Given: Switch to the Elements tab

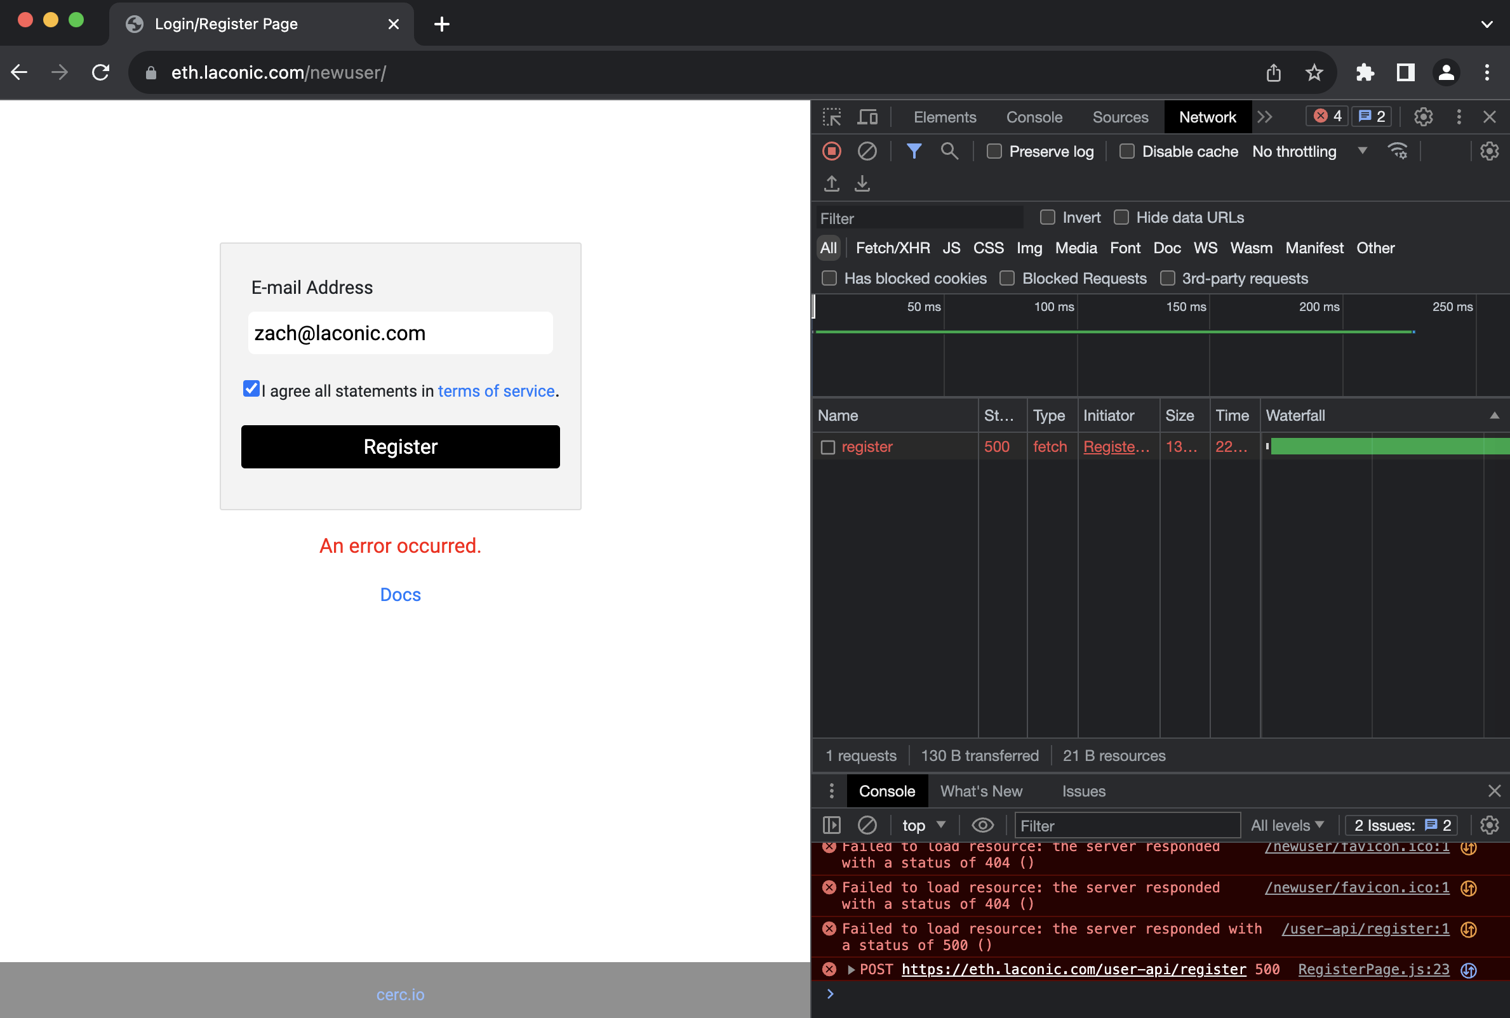Looking at the screenshot, I should tap(944, 117).
